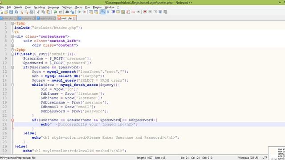Start macro recording with red dot
The image size is (285, 160).
(145, 12)
